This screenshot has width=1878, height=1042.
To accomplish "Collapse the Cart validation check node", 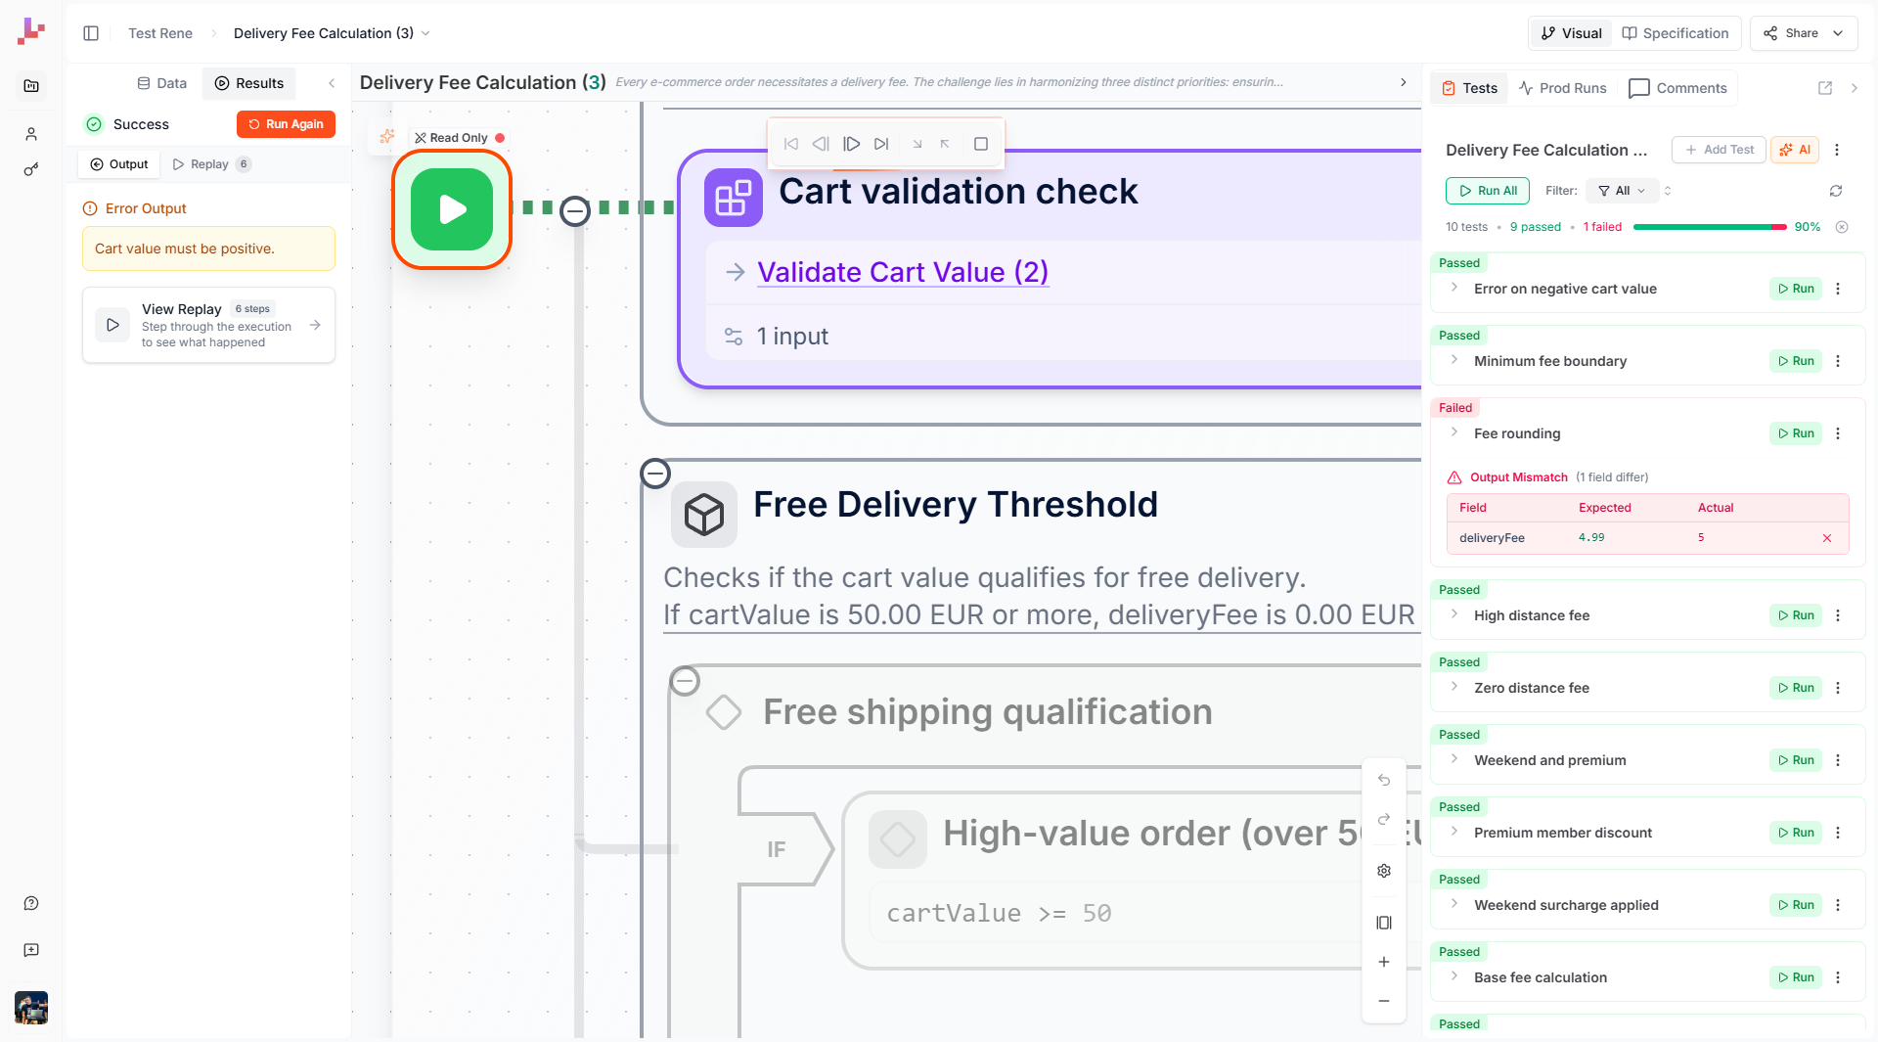I will point(575,210).
